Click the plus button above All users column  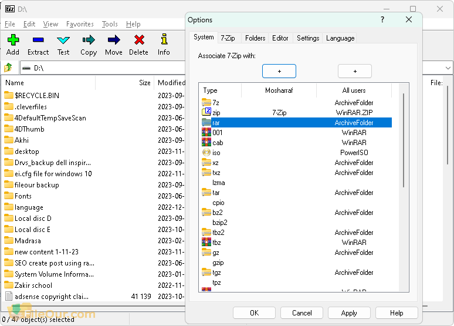pos(355,71)
